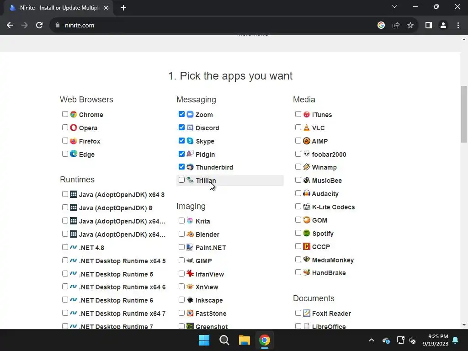The image size is (468, 351).
Task: Click the GOM label
Action: click(x=319, y=220)
